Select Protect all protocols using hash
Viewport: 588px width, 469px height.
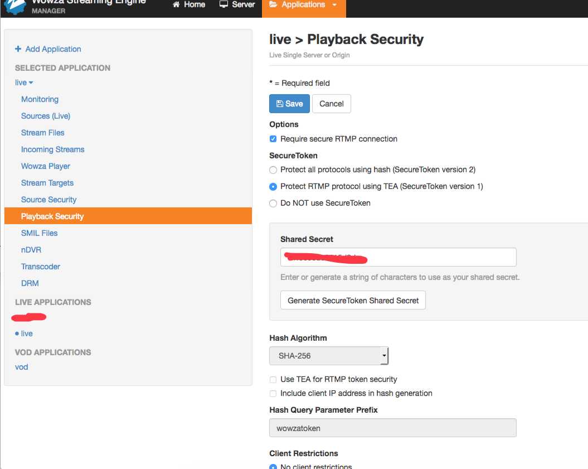tap(273, 170)
